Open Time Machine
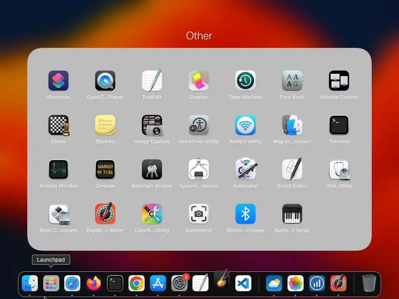 (x=245, y=81)
